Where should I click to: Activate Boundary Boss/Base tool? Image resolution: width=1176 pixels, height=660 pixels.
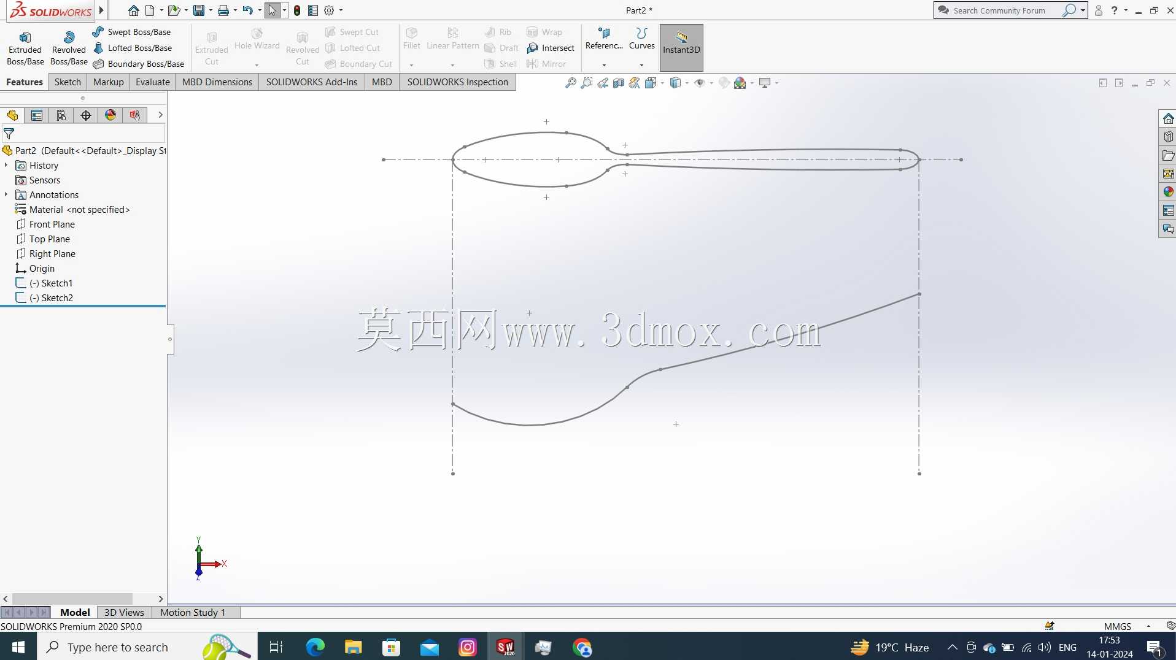coord(139,64)
